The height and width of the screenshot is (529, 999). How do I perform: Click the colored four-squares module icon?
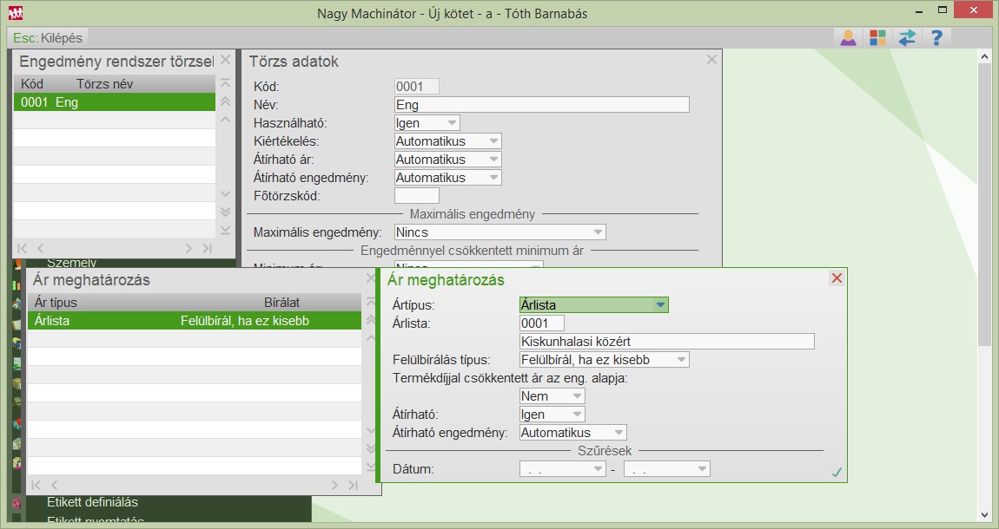click(x=877, y=38)
